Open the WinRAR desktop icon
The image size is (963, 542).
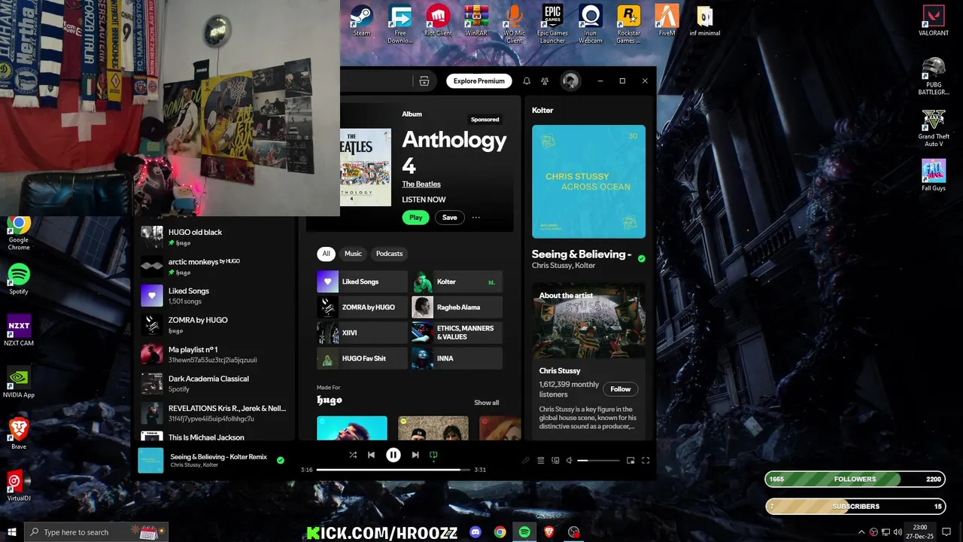[x=475, y=21]
